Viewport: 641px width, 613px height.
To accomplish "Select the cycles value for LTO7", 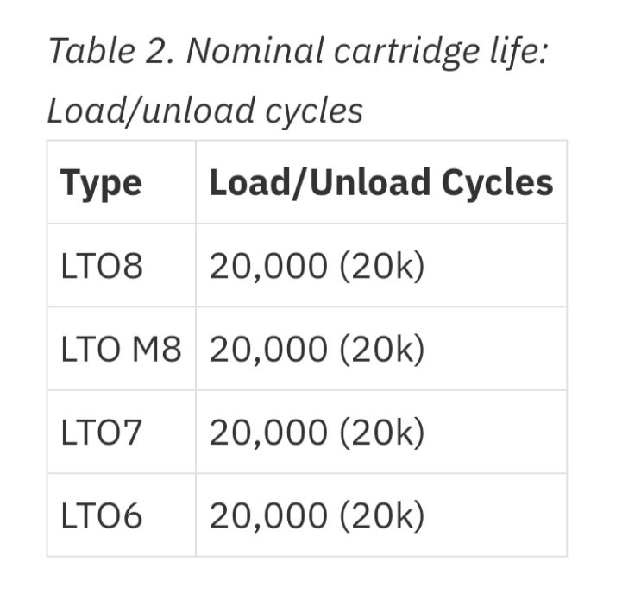I will coord(317,433).
